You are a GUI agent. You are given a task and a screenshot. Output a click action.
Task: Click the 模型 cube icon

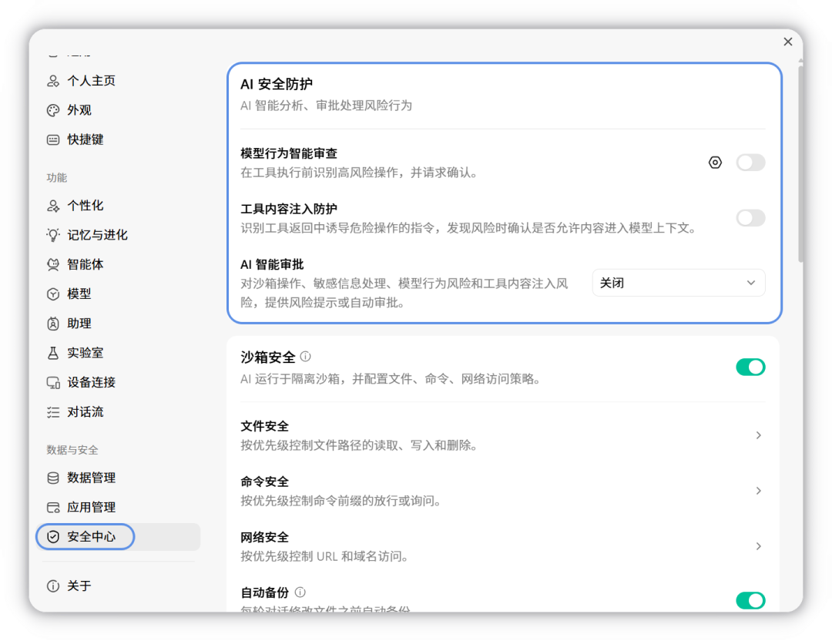click(53, 294)
